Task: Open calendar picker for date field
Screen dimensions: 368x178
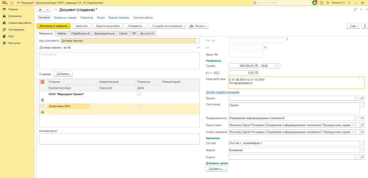Action: click(265, 48)
